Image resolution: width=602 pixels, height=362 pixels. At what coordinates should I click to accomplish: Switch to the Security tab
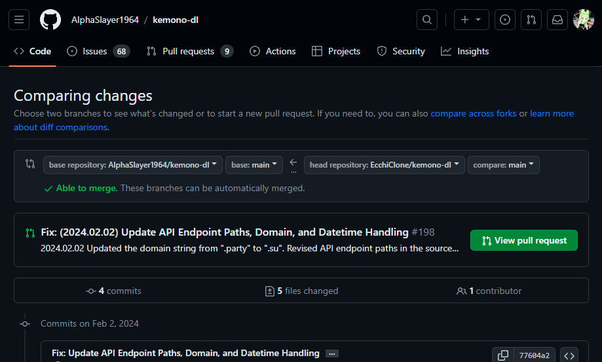(401, 51)
